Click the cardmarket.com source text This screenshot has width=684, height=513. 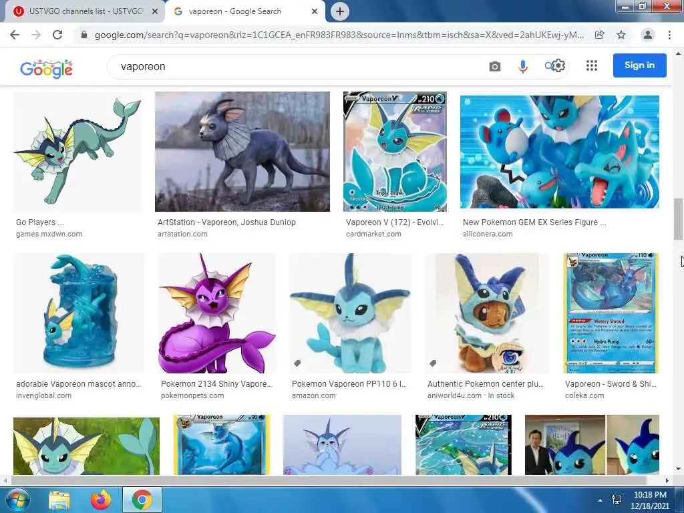click(373, 234)
